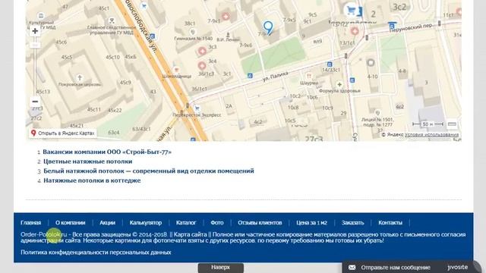Open Отзывы клиентов footer menu item
The width and height of the screenshot is (486, 273).
point(260,222)
